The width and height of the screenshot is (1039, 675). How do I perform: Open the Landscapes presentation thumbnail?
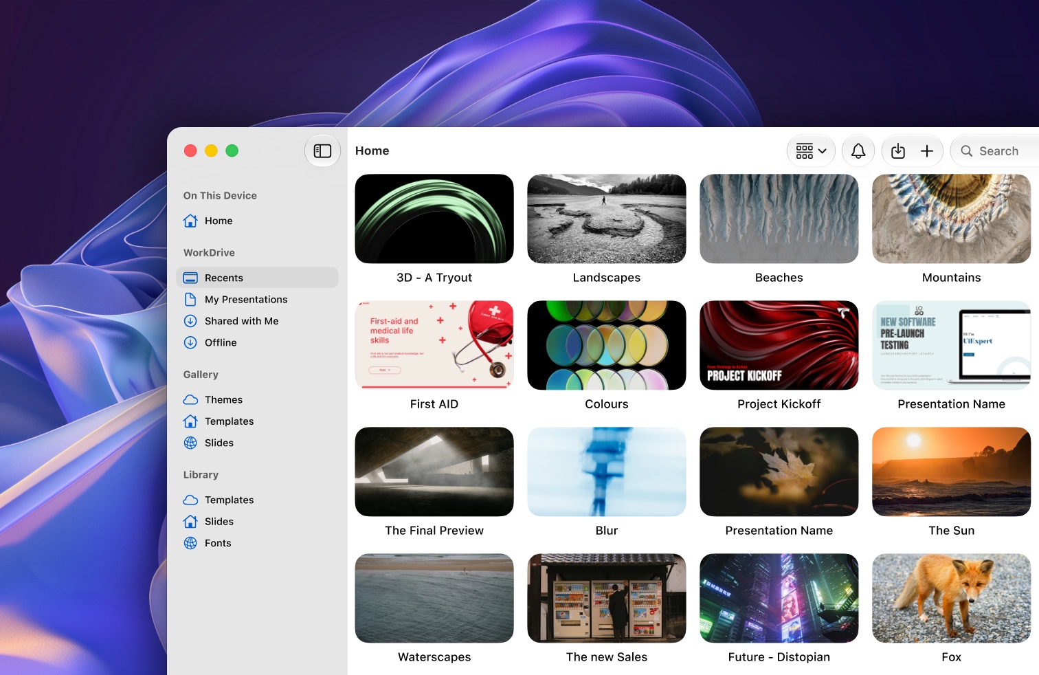click(x=607, y=219)
